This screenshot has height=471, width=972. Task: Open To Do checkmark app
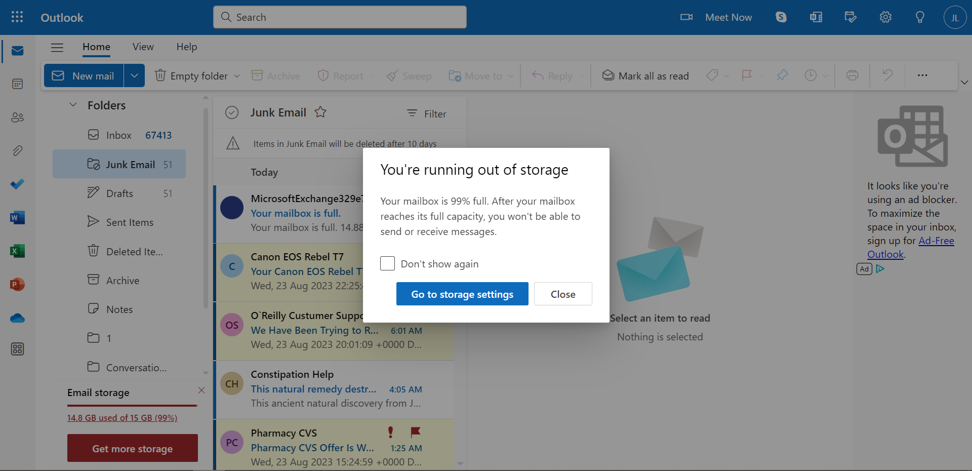tap(18, 184)
